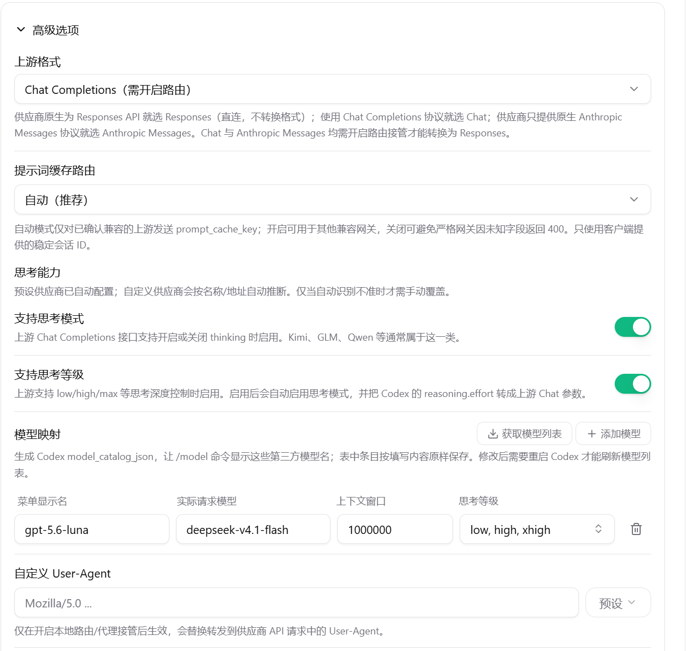Viewport: 692px width, 651px height.
Task: Open the 提示词缓存路由 自动（推荐）dropdown
Action: click(x=332, y=199)
